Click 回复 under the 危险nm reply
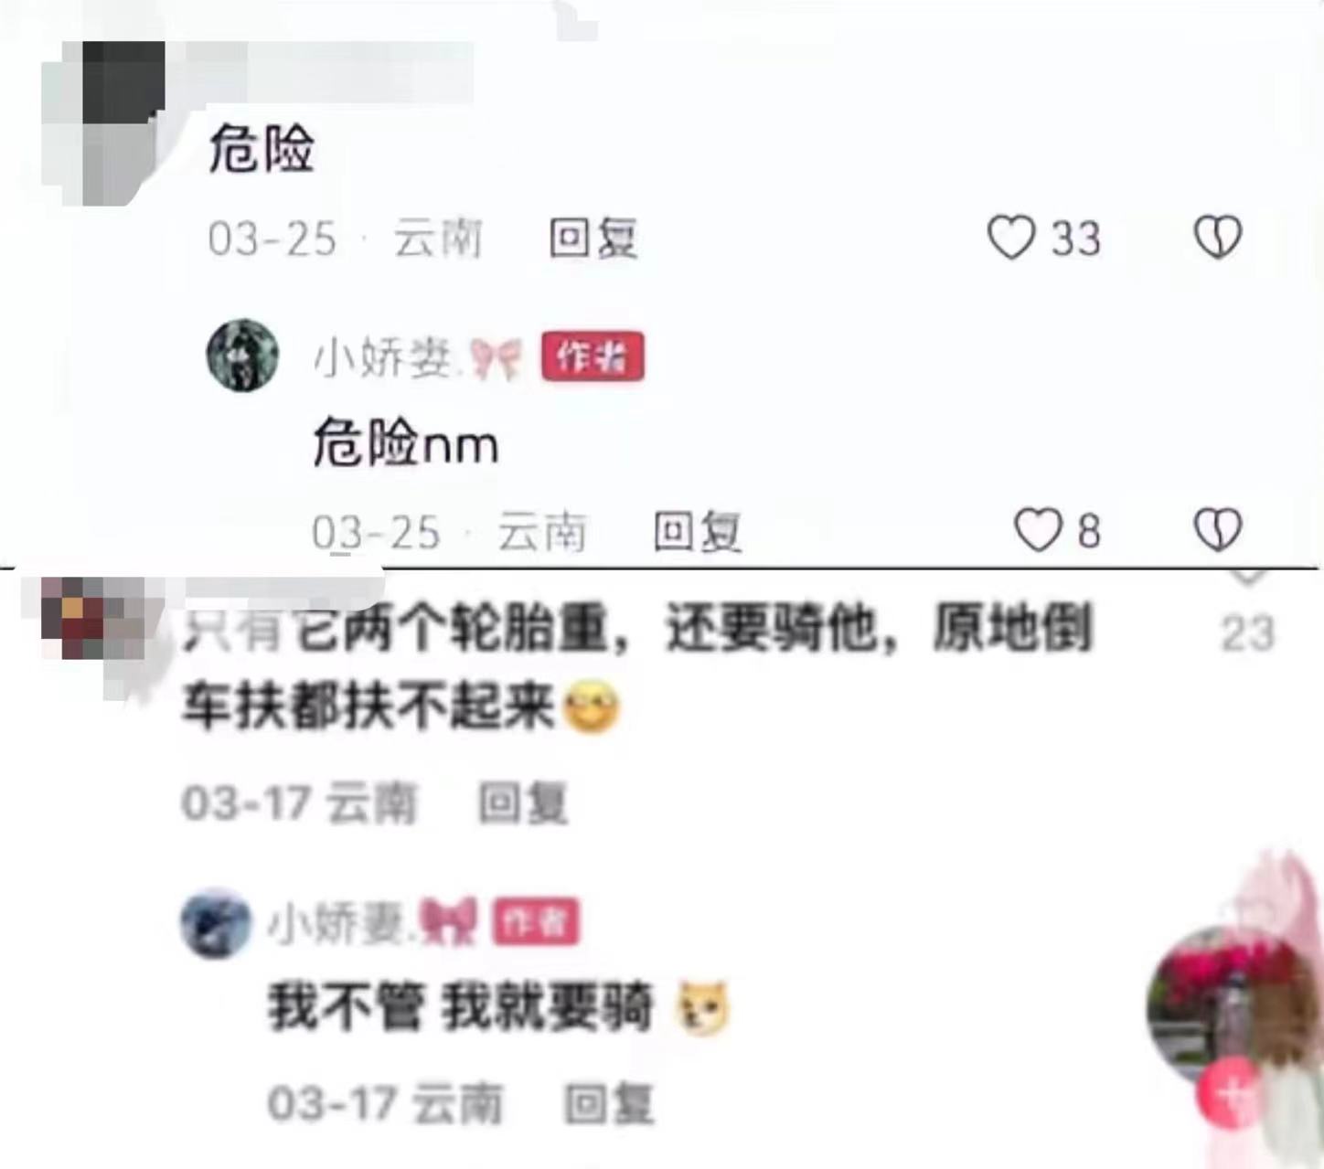Image resolution: width=1324 pixels, height=1169 pixels. (x=697, y=531)
